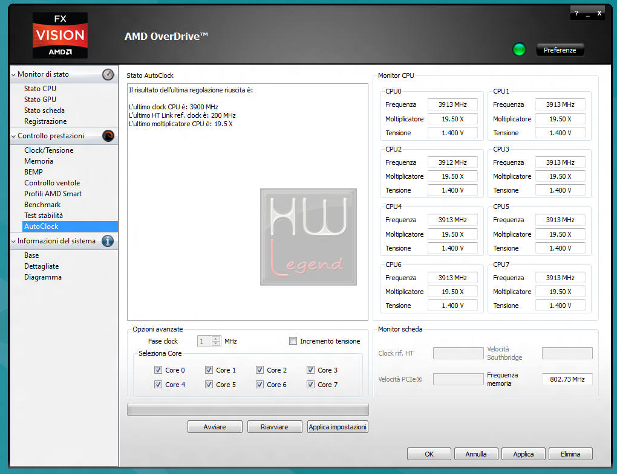Viewport: 617px width, 474px height.
Task: Click Riavviare button
Action: 275,427
